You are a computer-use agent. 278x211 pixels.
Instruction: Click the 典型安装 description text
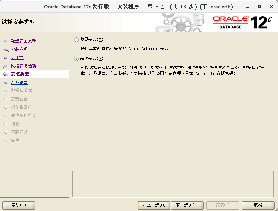pos(126,49)
